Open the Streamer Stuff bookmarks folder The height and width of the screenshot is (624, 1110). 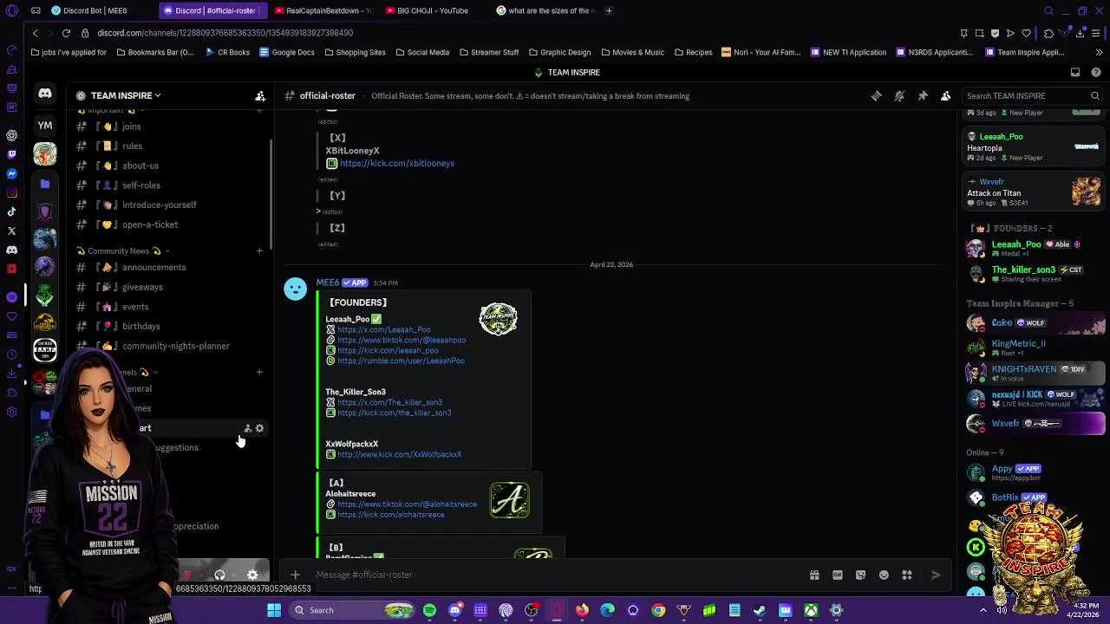coord(488,52)
